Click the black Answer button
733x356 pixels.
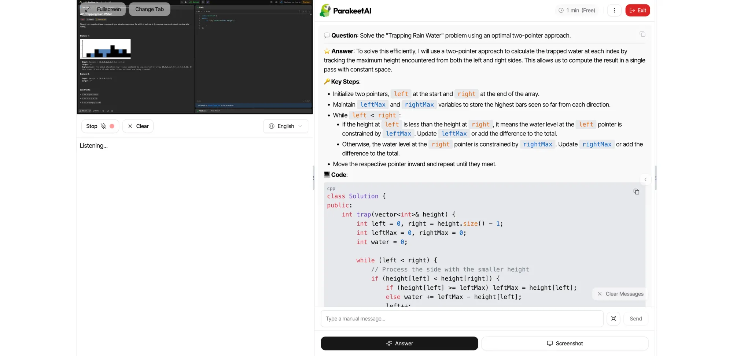[399, 344]
